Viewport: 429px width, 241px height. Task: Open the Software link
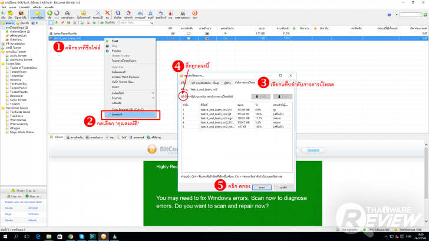point(34,214)
